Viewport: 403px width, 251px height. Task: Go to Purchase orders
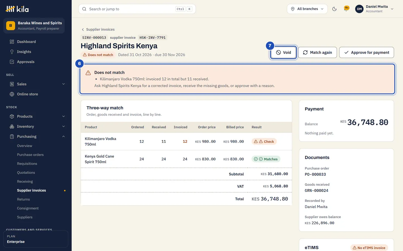(30, 155)
